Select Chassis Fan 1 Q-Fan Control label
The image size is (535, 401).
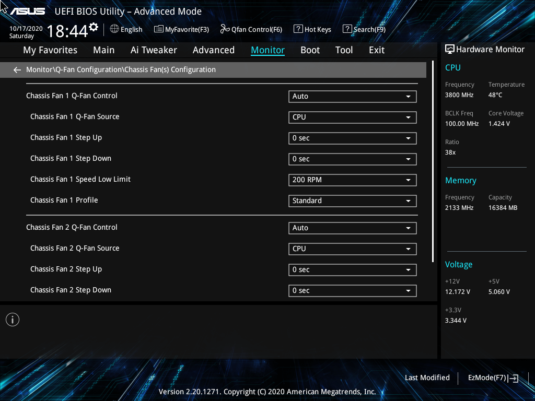tap(72, 96)
